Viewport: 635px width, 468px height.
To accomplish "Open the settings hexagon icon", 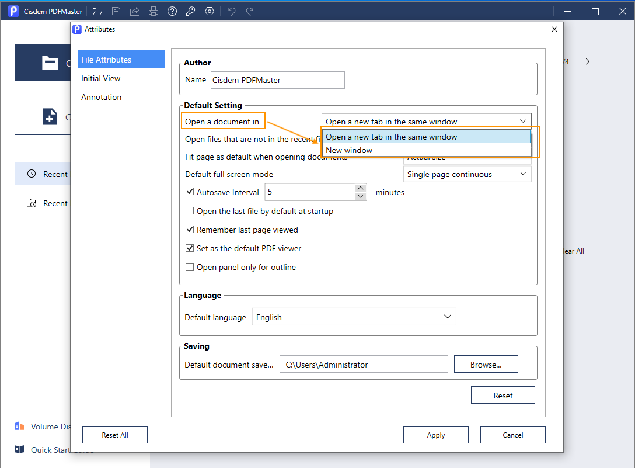I will pos(210,11).
